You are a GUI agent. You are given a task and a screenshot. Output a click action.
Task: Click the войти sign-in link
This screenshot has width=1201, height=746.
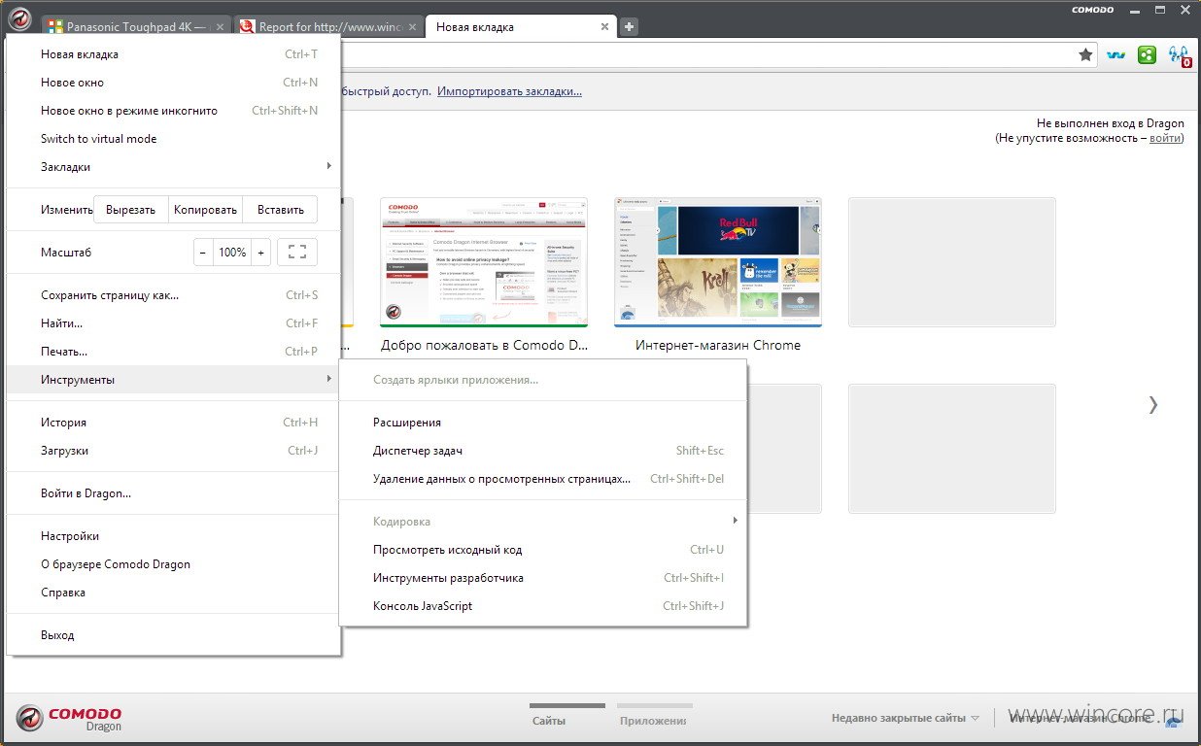click(x=1165, y=138)
